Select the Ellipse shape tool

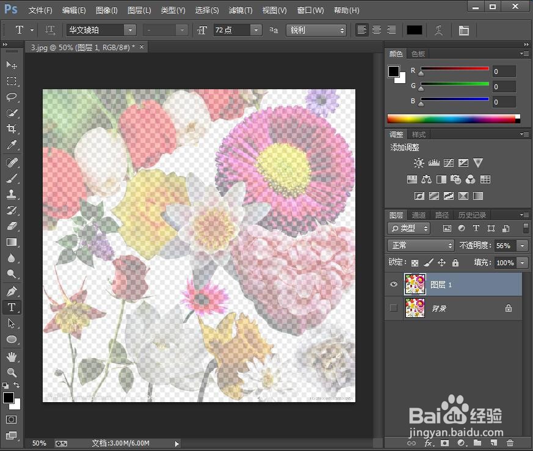11,339
